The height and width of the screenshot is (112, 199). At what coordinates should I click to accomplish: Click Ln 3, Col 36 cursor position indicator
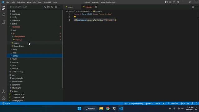click(133, 103)
